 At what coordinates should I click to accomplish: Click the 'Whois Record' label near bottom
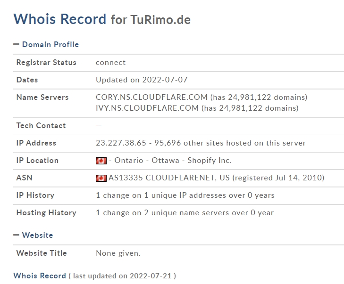pyautogui.click(x=40, y=276)
